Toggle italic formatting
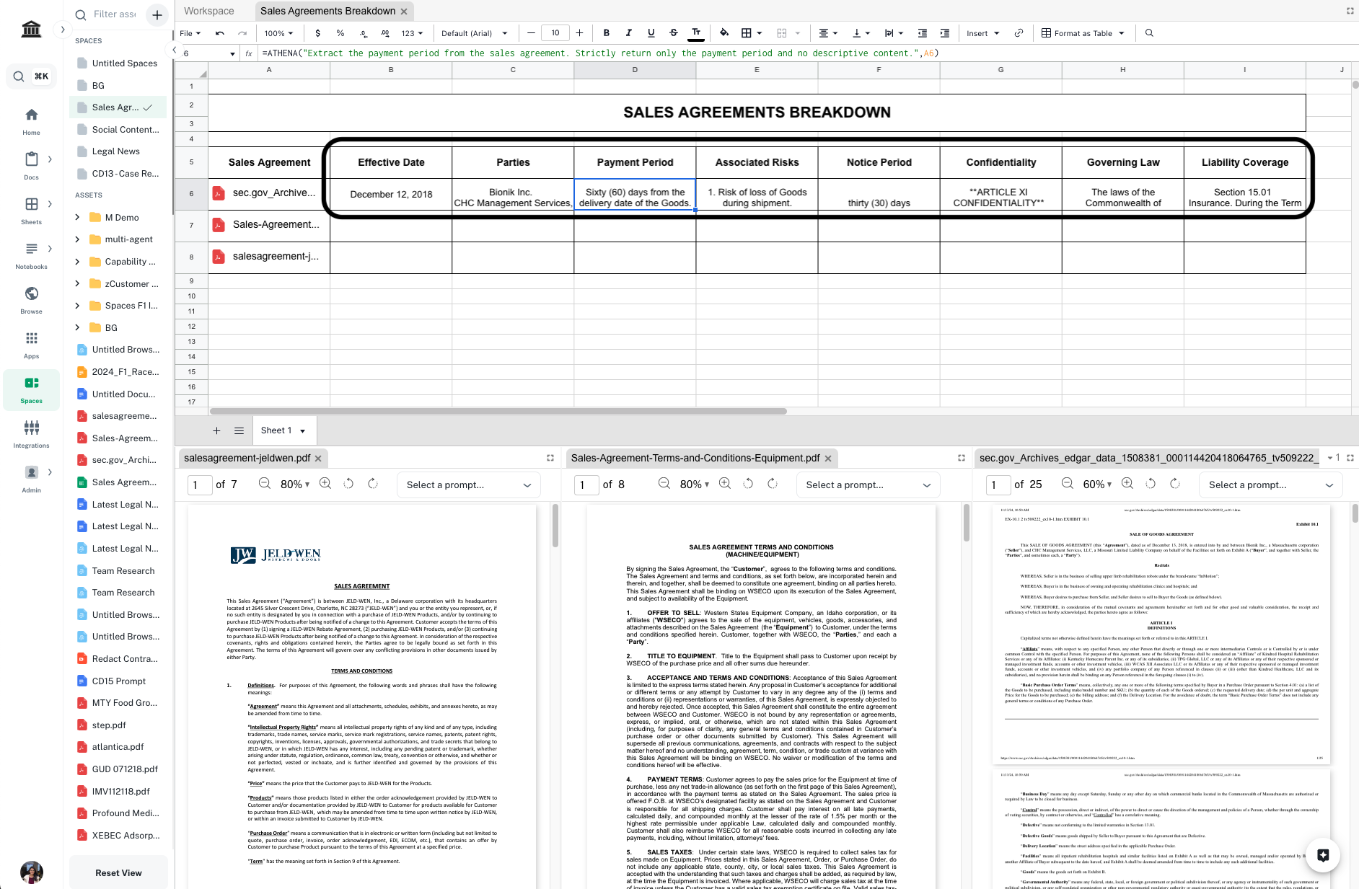This screenshot has width=1359, height=889. pos(628,33)
